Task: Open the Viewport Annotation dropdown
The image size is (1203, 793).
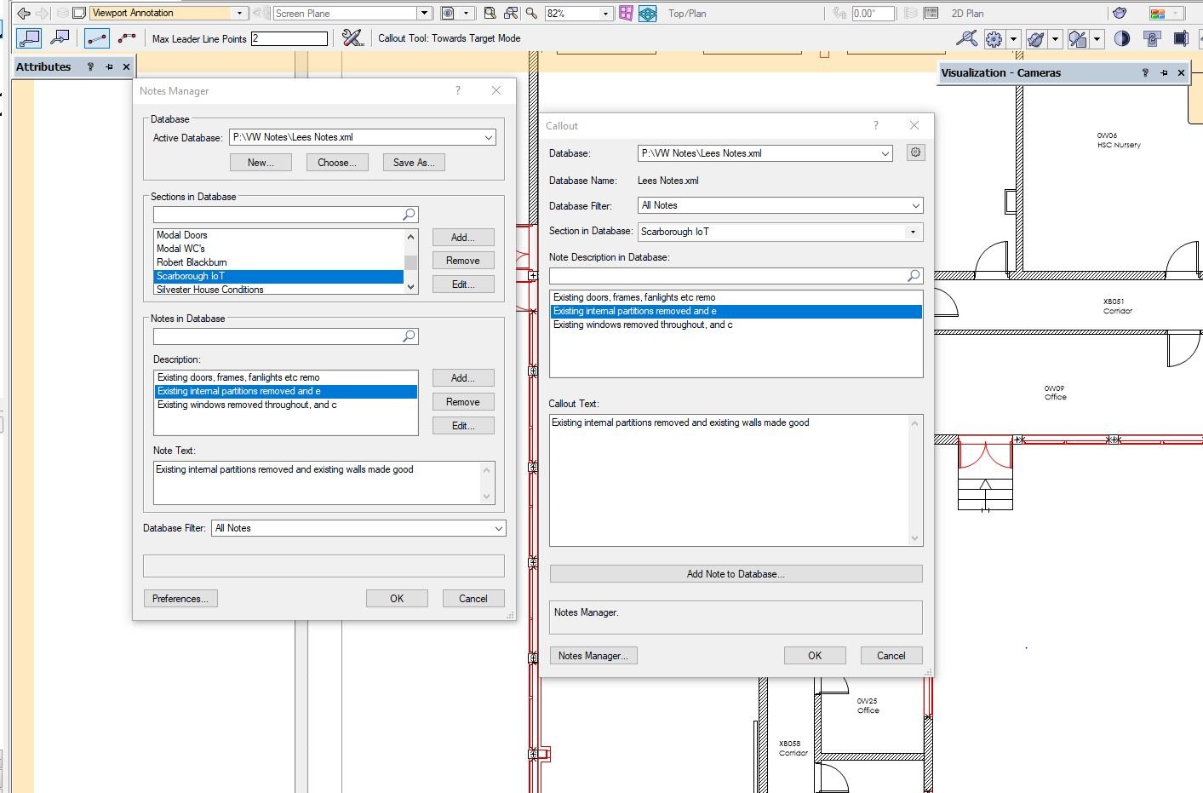Action: point(240,13)
